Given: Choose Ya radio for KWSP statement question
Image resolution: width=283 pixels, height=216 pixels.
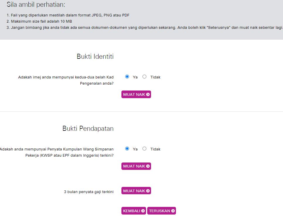Looking at the screenshot, I should click(x=127, y=149).
